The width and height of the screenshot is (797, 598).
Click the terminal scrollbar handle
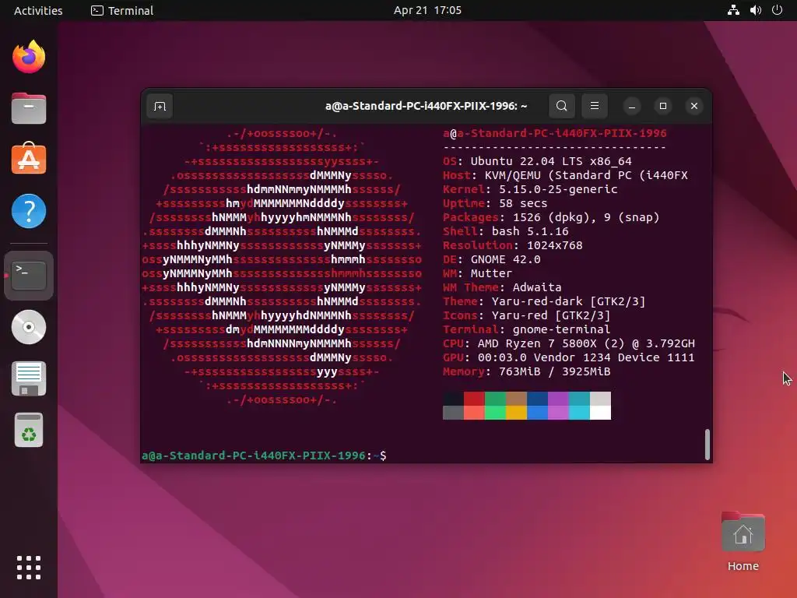pyautogui.click(x=707, y=445)
